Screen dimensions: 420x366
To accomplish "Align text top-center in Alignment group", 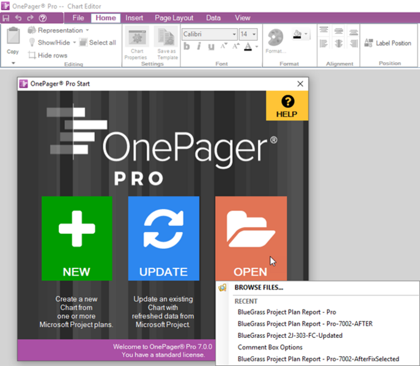I will [339, 30].
